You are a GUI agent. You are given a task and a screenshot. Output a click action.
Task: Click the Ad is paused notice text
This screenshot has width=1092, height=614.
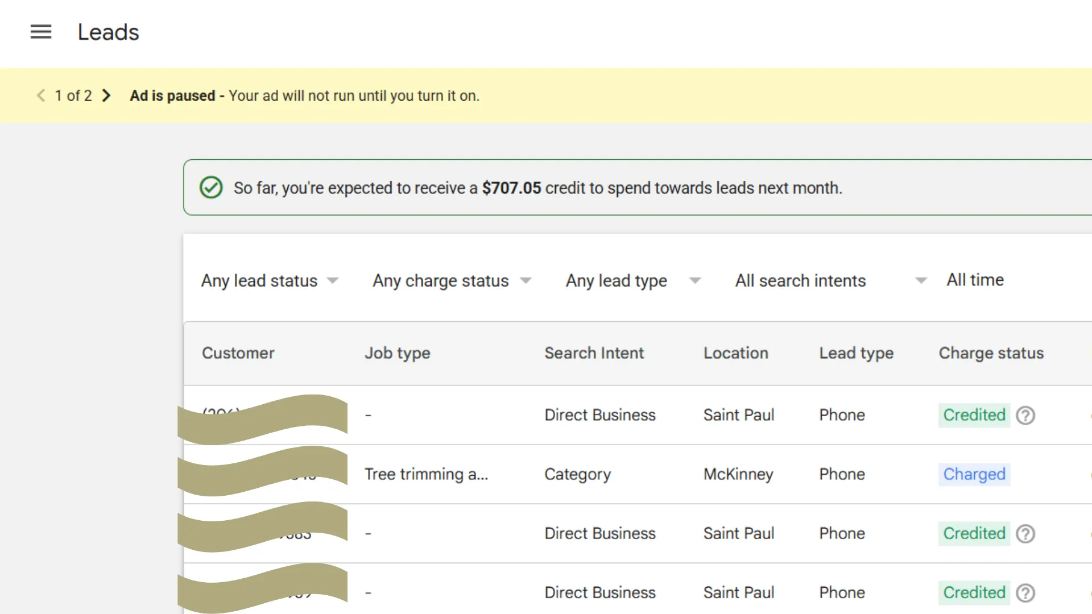304,96
